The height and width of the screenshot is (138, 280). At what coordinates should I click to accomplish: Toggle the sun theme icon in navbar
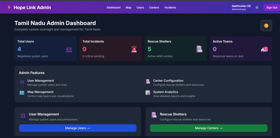pos(257,8)
